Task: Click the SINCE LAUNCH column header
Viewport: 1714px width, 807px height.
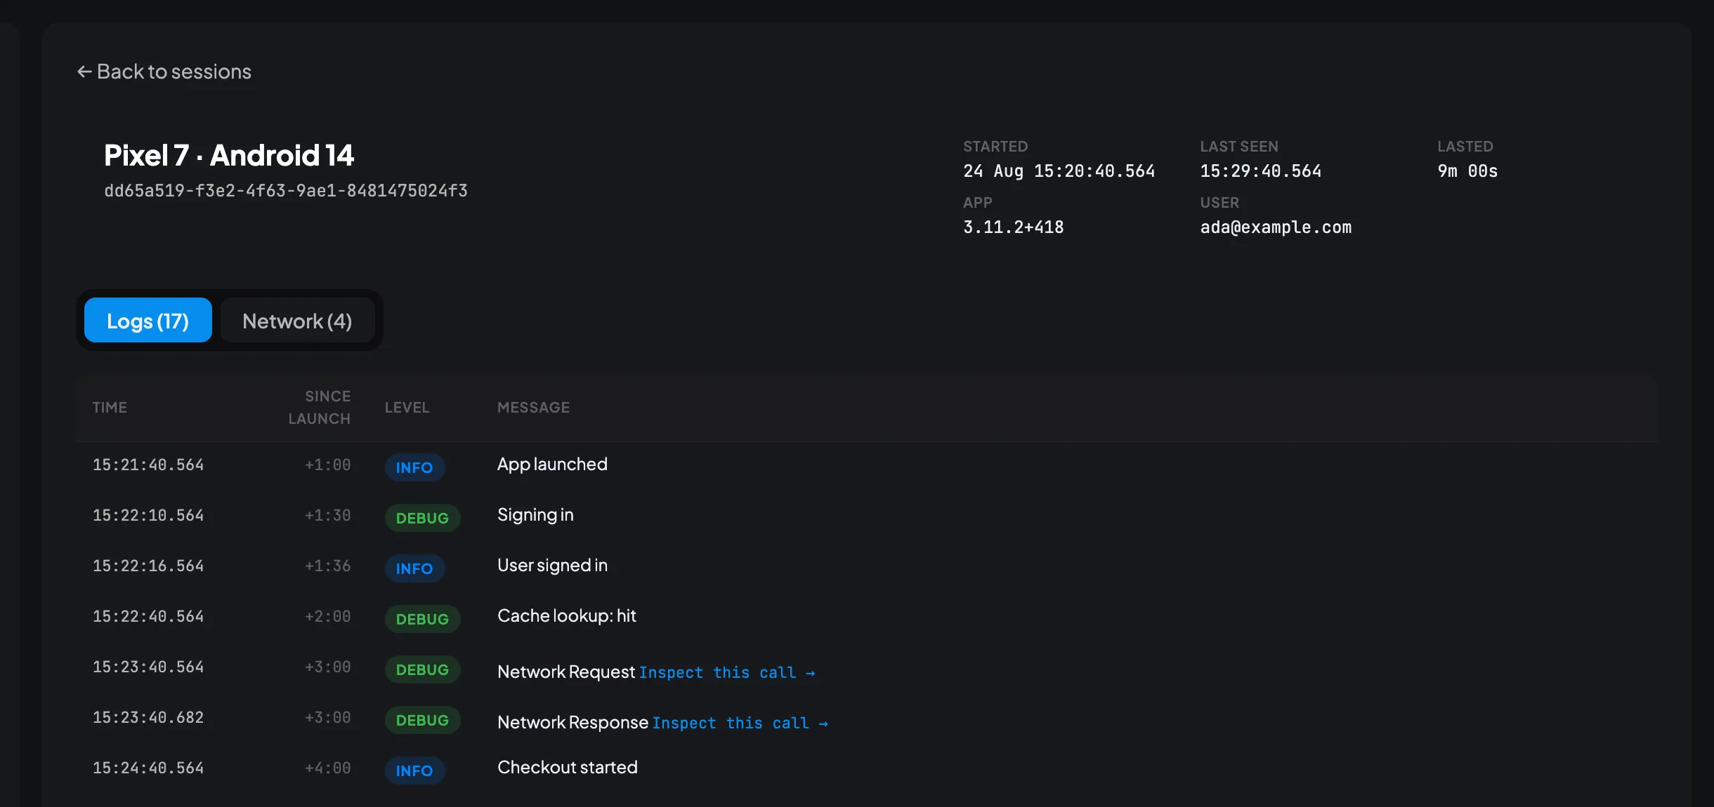Action: pyautogui.click(x=320, y=408)
